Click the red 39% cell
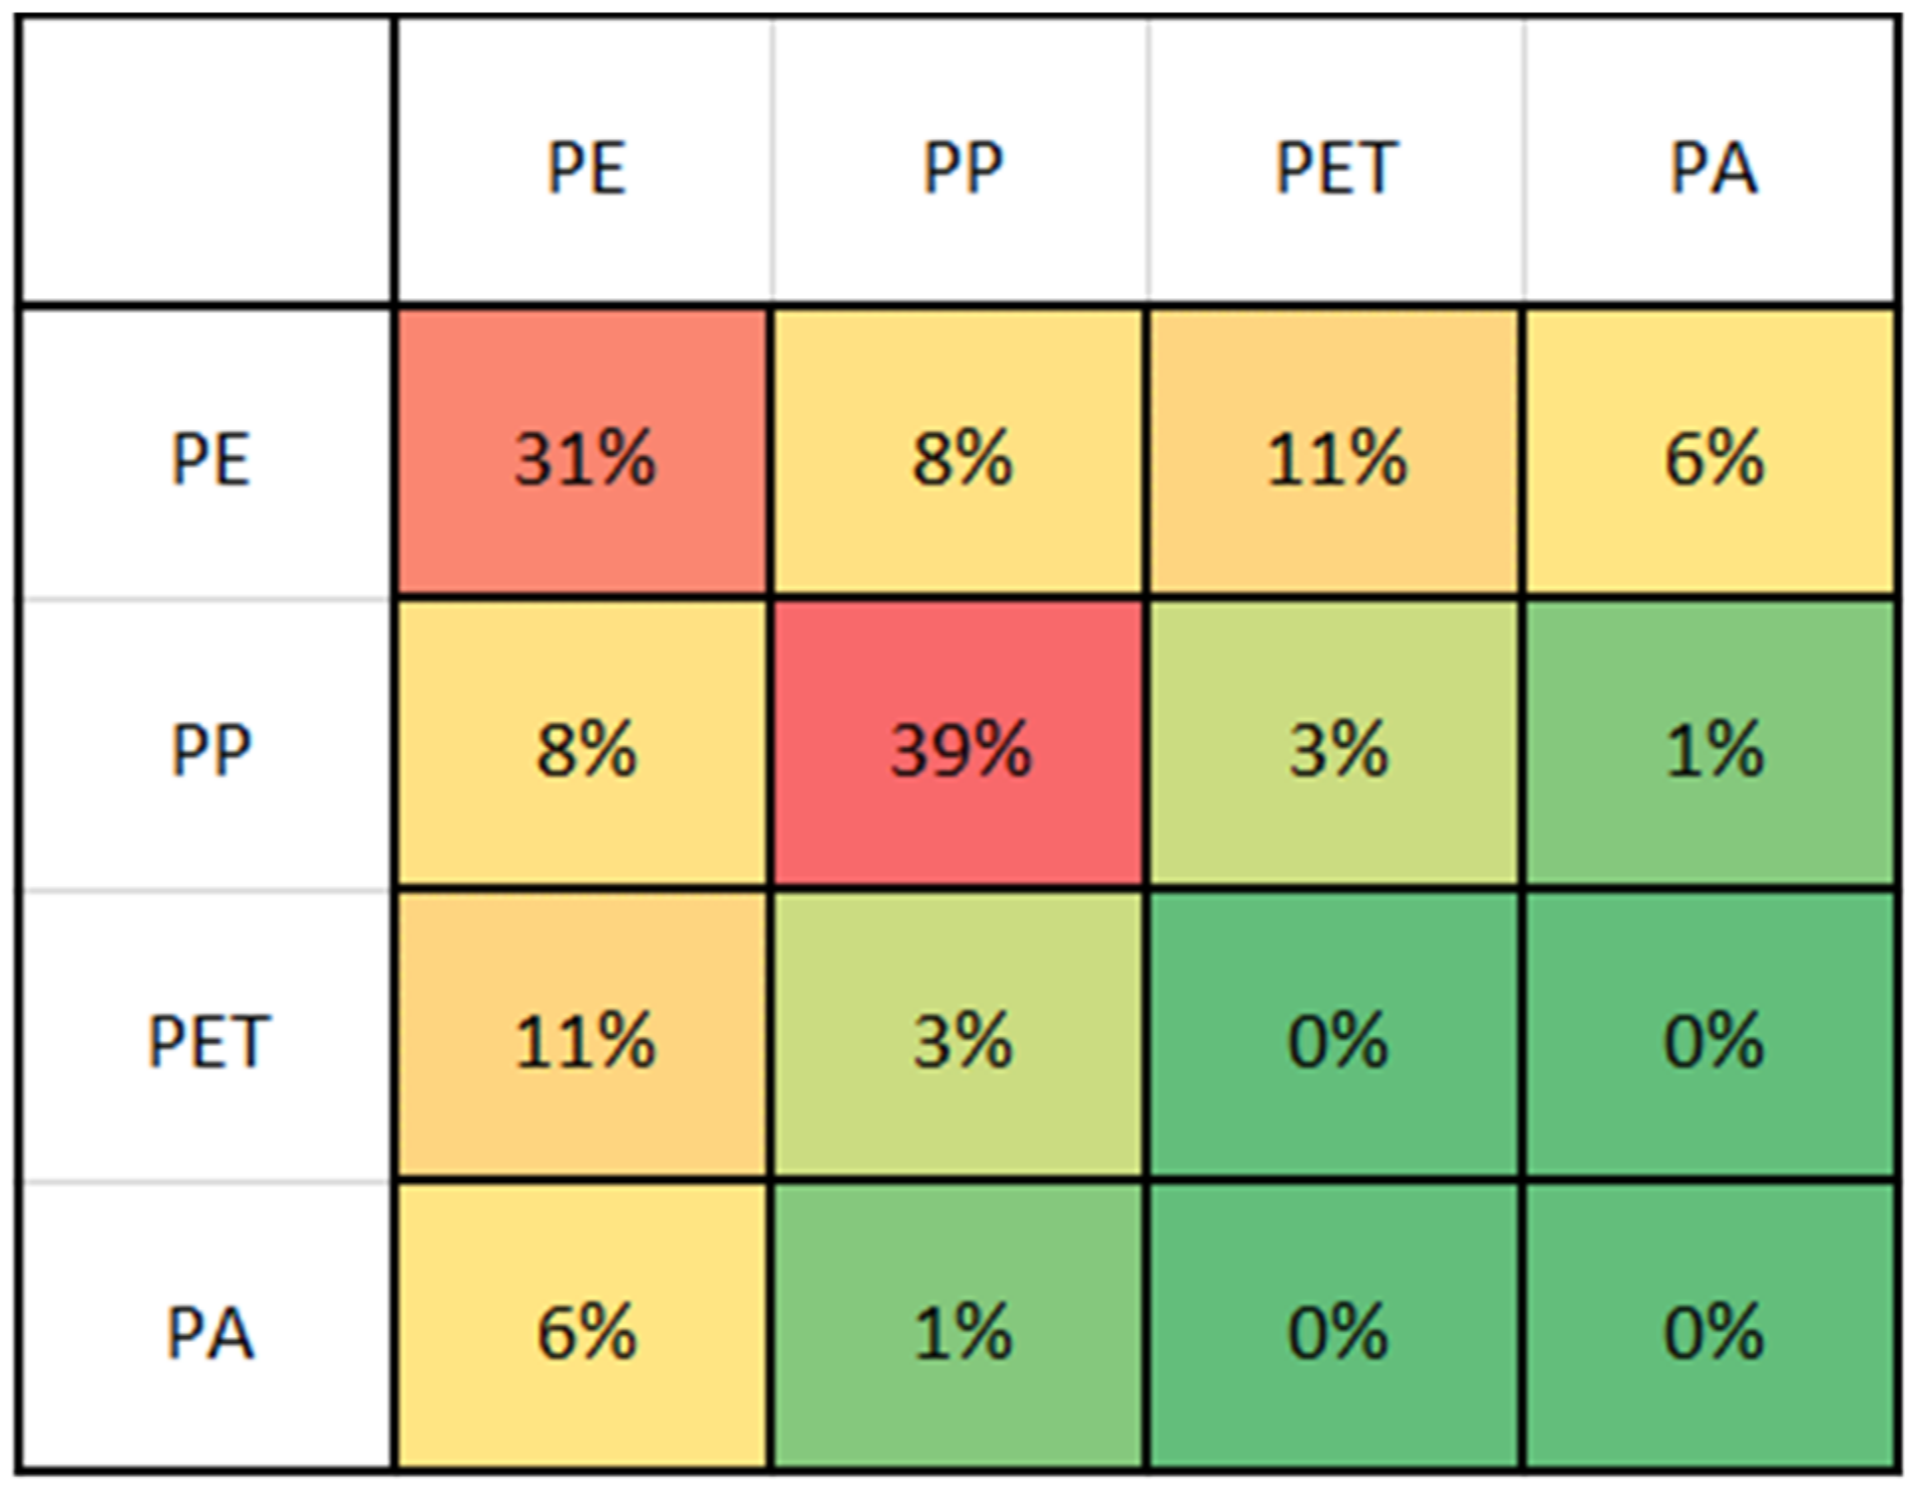 960,748
